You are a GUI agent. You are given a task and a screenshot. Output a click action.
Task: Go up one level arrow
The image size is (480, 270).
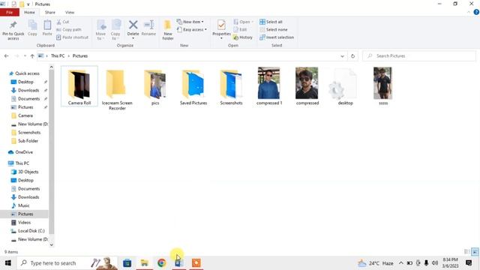coord(32,56)
